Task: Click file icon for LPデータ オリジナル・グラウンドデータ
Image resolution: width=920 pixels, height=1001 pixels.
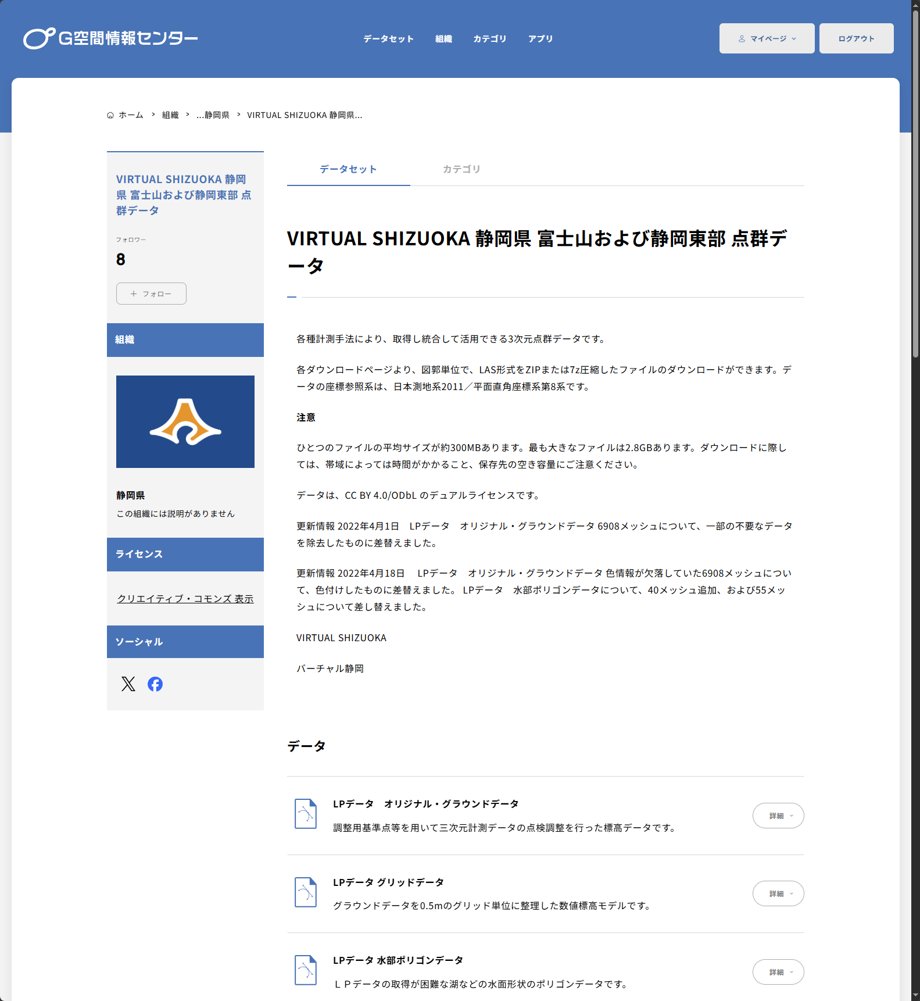Action: pos(306,814)
